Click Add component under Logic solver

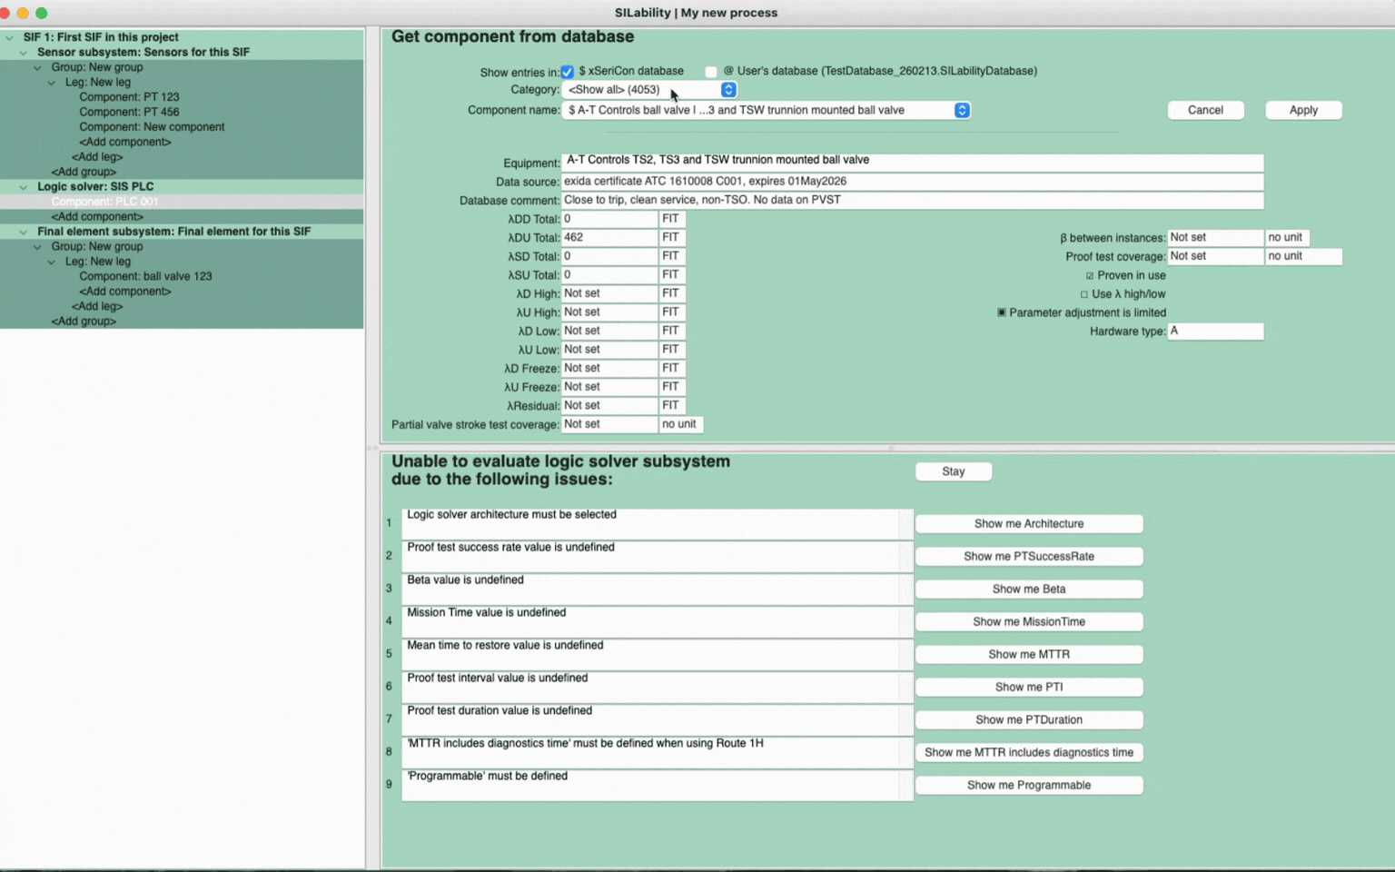(97, 217)
